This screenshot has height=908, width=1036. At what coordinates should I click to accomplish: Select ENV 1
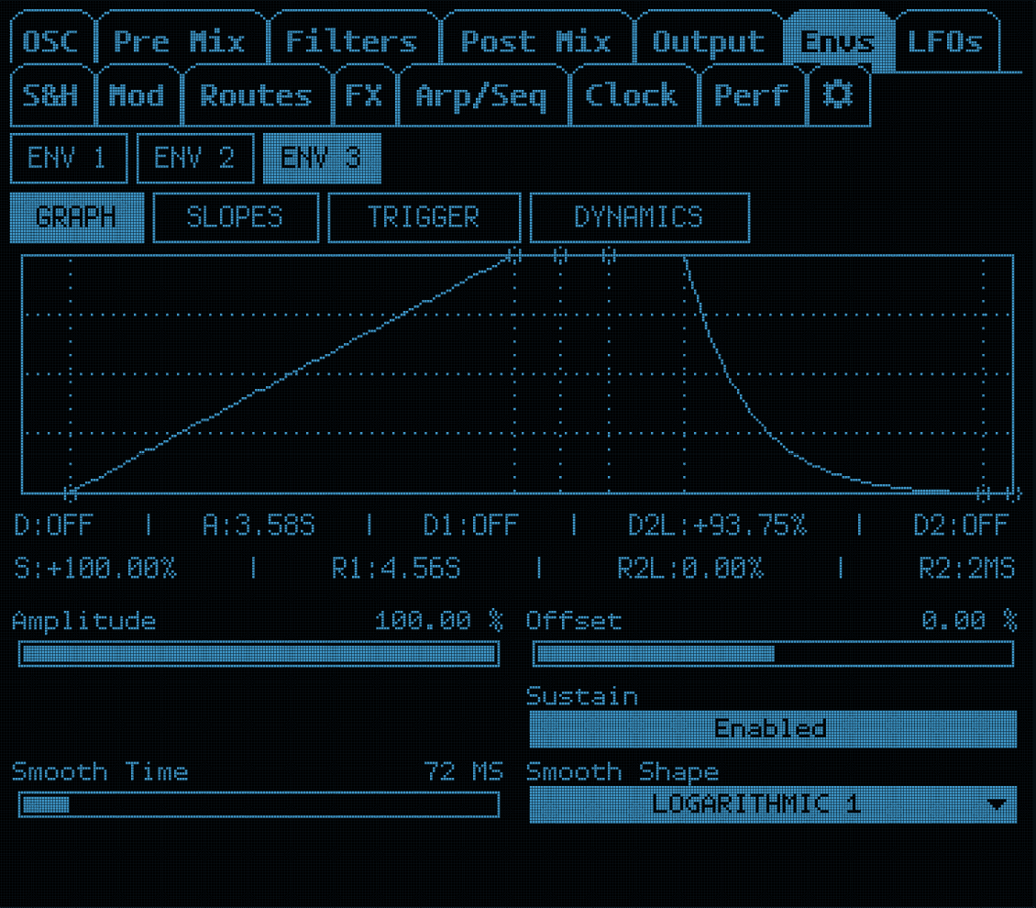pos(69,158)
